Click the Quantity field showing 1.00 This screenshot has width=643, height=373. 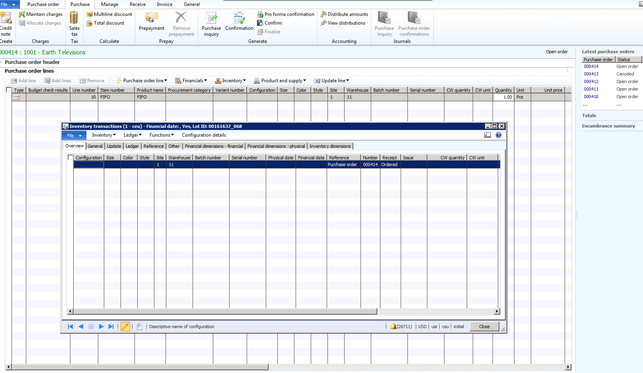pyautogui.click(x=503, y=97)
